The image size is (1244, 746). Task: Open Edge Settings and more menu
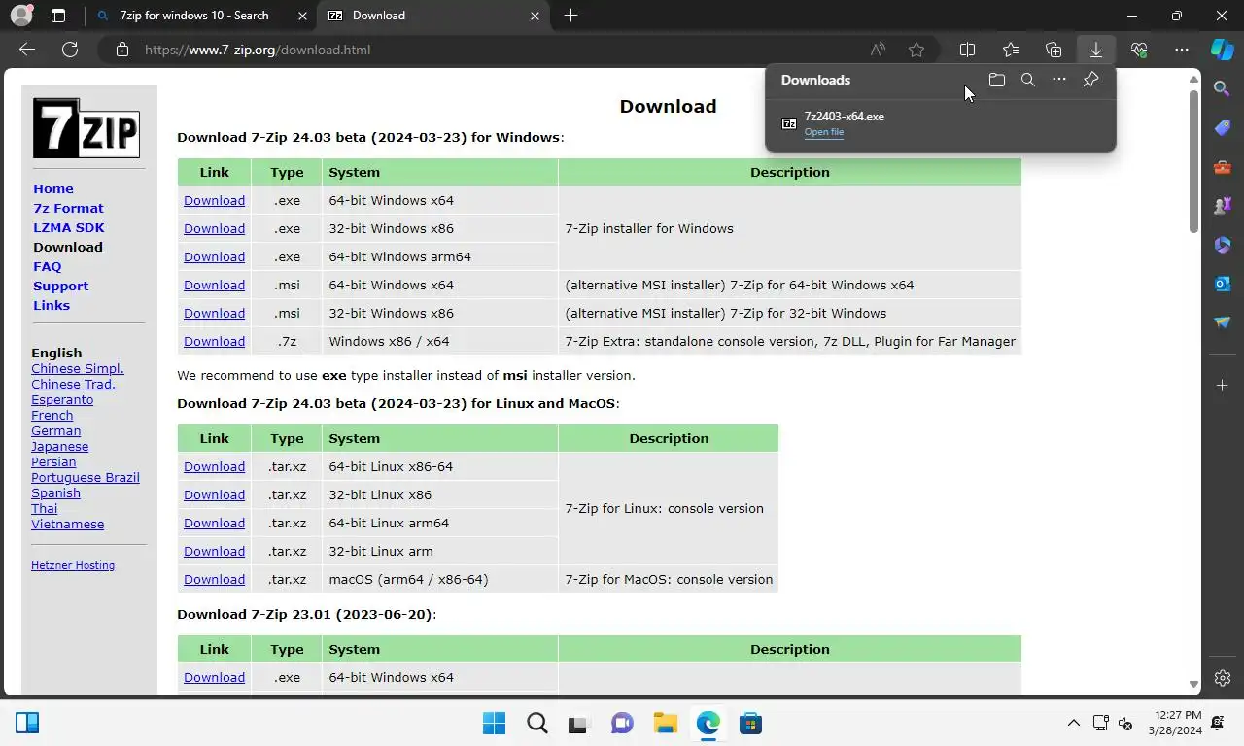tap(1182, 50)
